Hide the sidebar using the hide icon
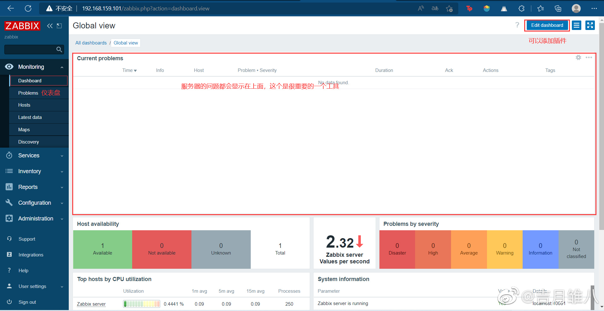Image resolution: width=604 pixels, height=311 pixels. 59,26
